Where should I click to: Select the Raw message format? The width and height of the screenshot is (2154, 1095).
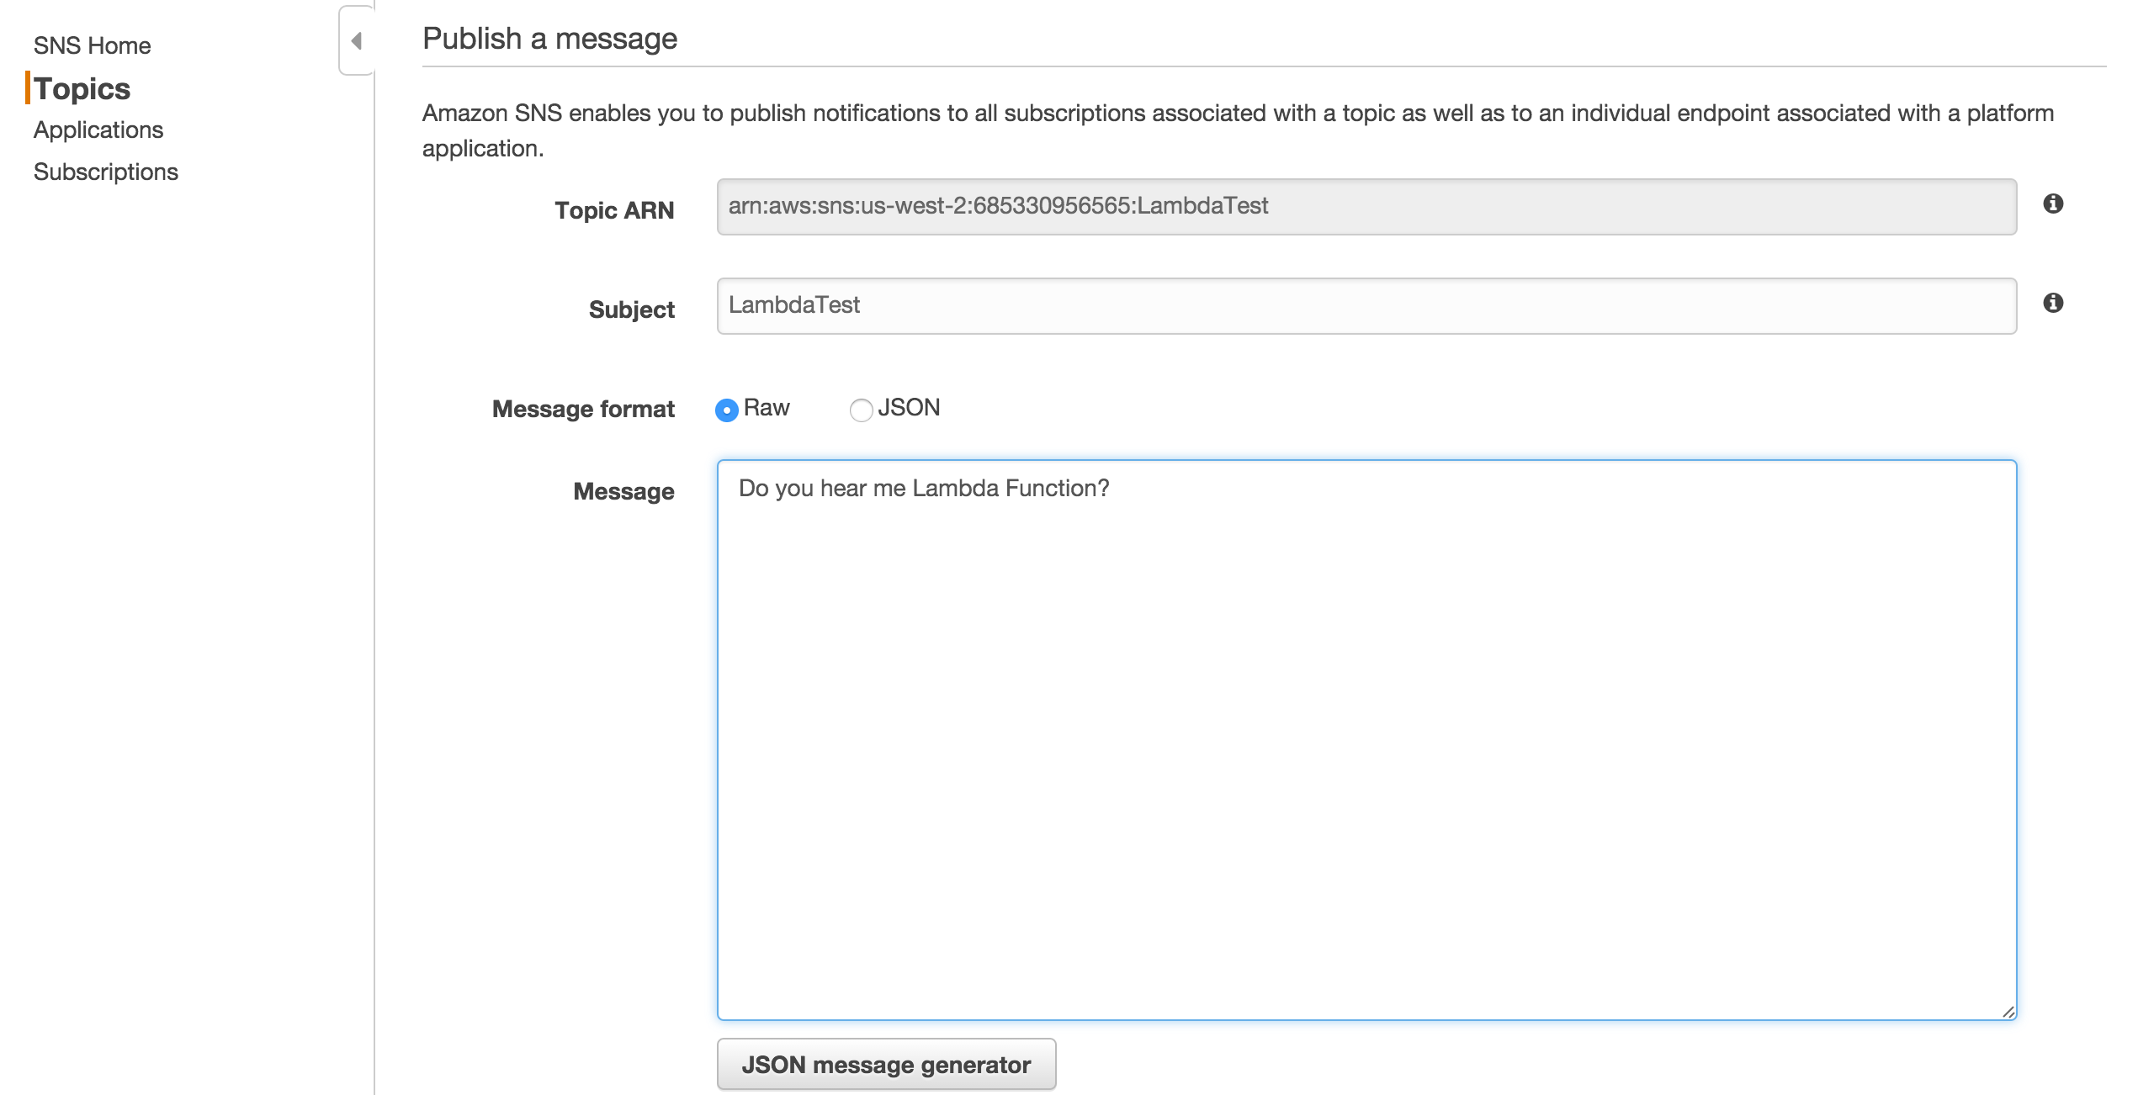coord(726,411)
